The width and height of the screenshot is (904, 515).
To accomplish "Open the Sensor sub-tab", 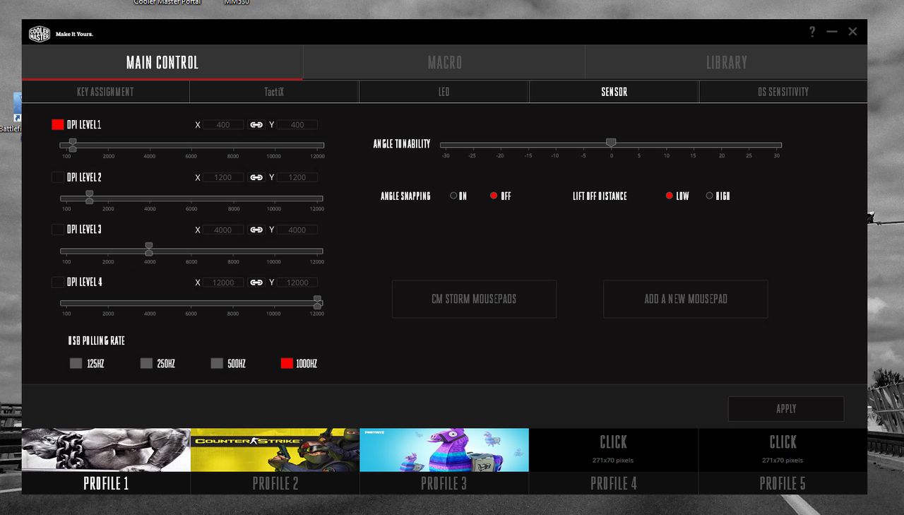I will pos(614,92).
